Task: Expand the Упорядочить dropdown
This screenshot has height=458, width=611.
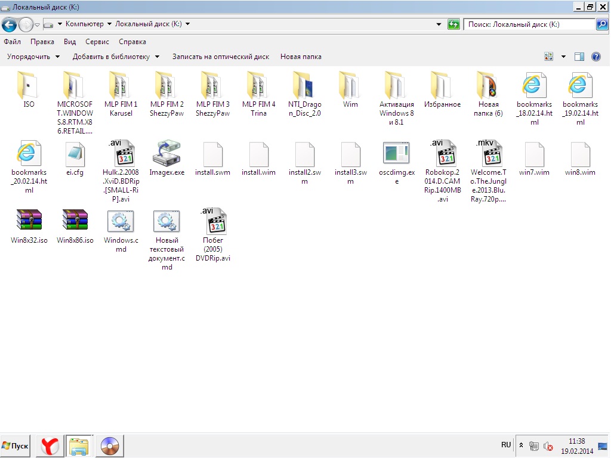Action: point(33,57)
